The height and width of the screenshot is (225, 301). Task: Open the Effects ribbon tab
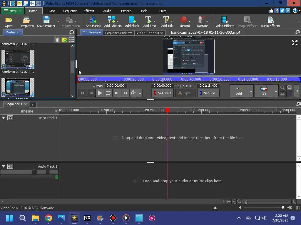click(89, 11)
